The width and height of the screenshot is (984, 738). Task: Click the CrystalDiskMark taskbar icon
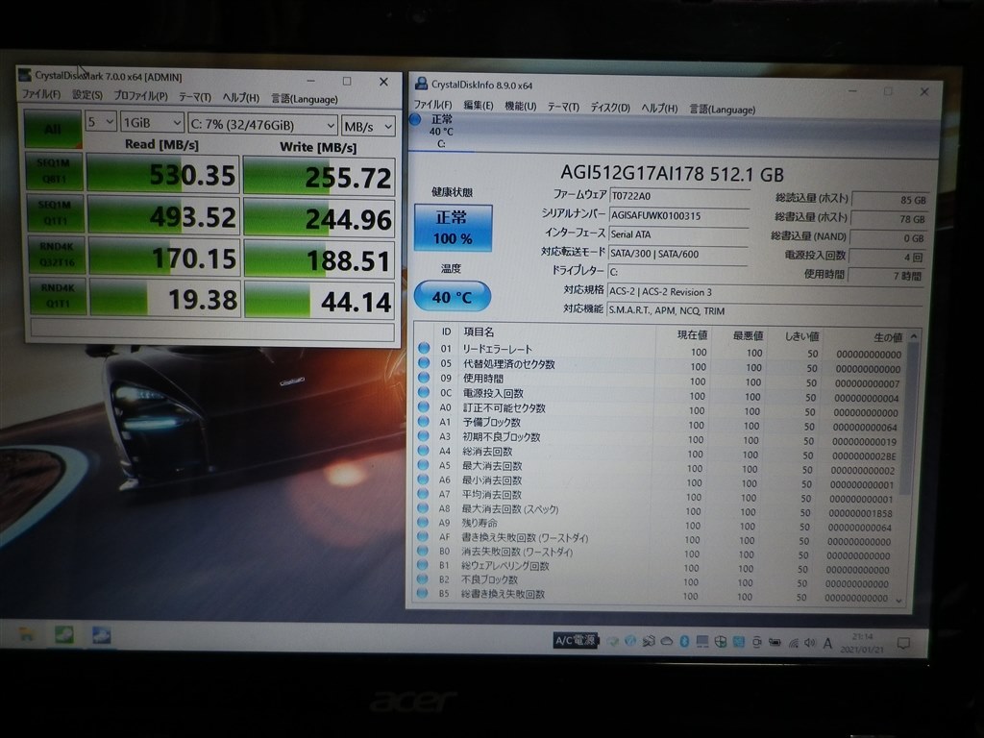(63, 634)
